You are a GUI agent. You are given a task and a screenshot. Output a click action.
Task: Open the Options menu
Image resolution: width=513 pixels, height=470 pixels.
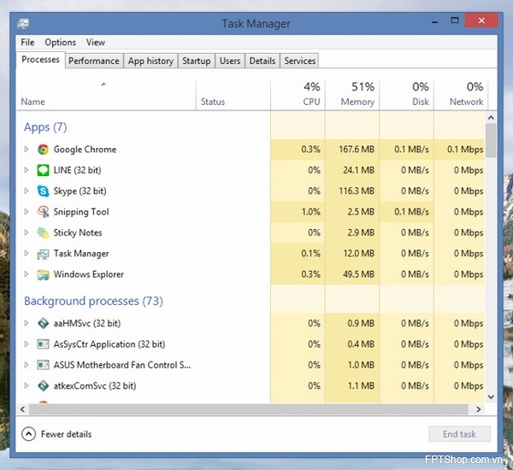(x=60, y=43)
